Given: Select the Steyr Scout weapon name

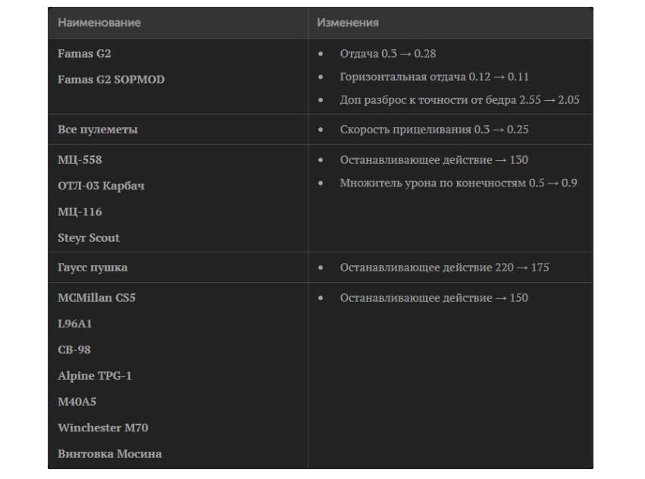Looking at the screenshot, I should point(89,238).
